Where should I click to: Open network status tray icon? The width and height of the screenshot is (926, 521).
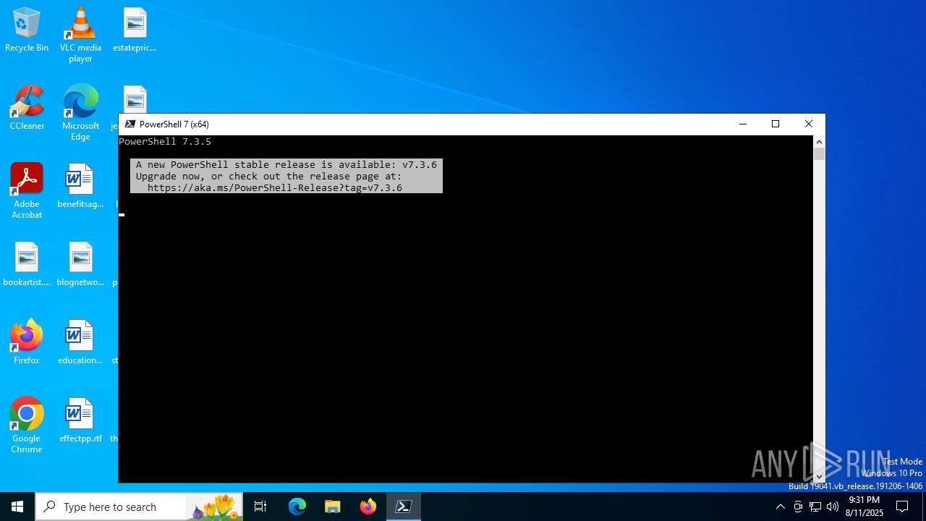tap(815, 507)
